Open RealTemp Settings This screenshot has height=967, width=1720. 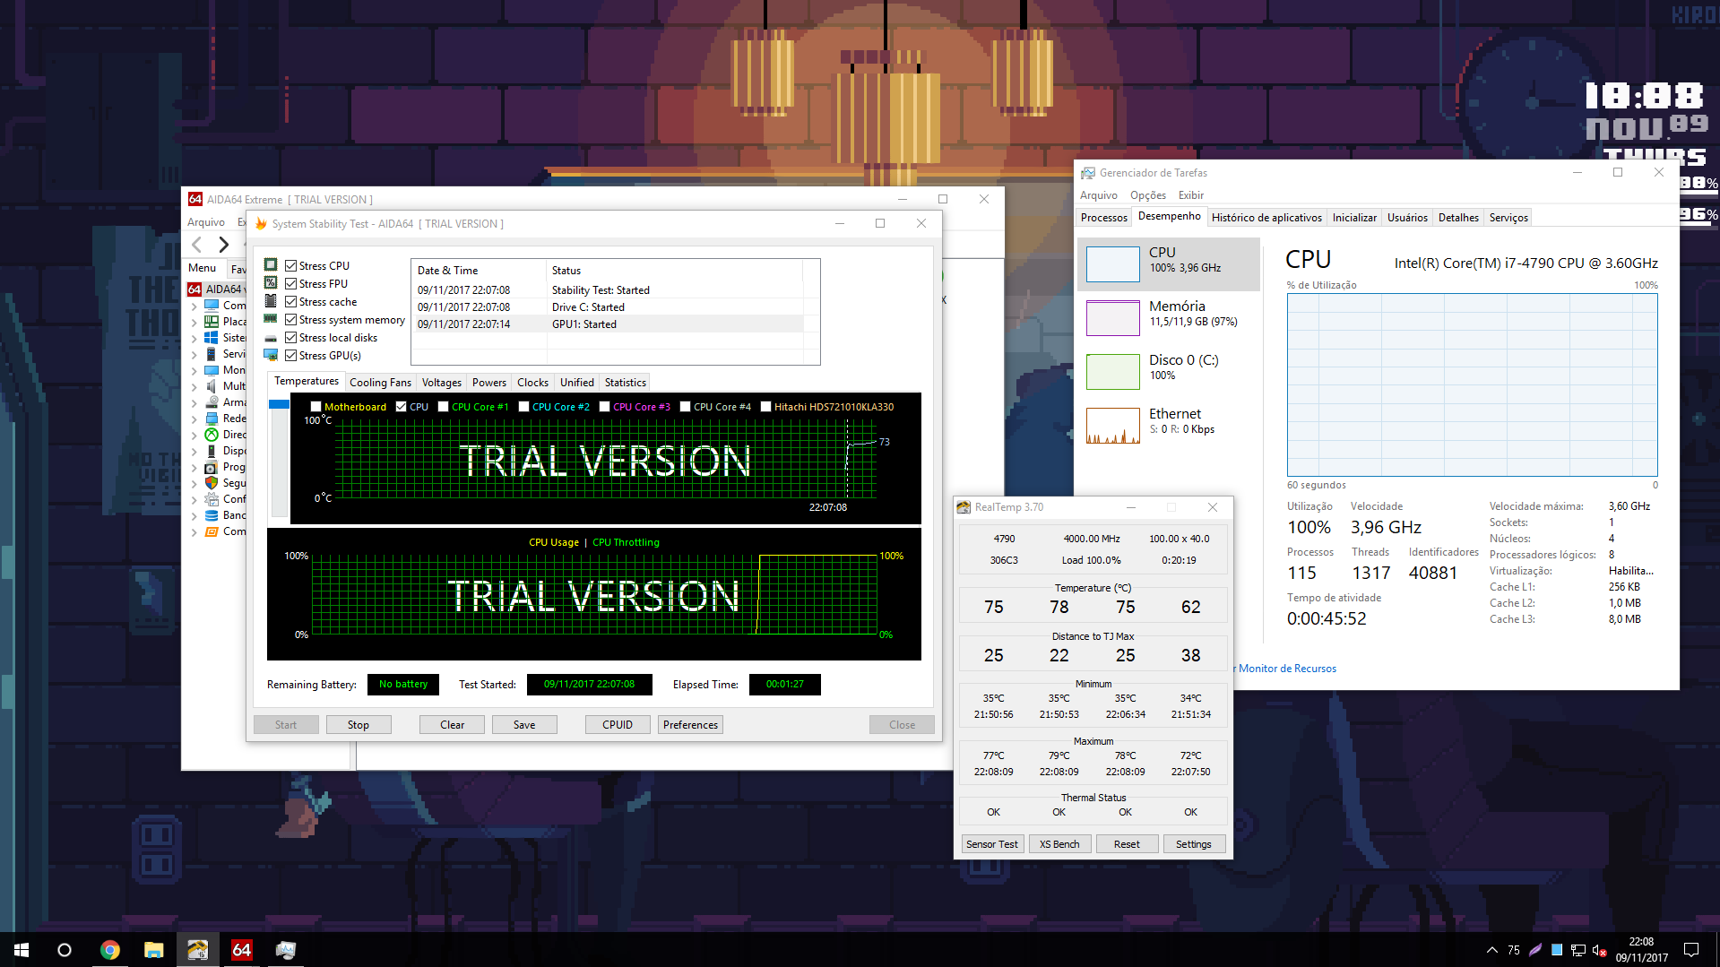click(1193, 844)
